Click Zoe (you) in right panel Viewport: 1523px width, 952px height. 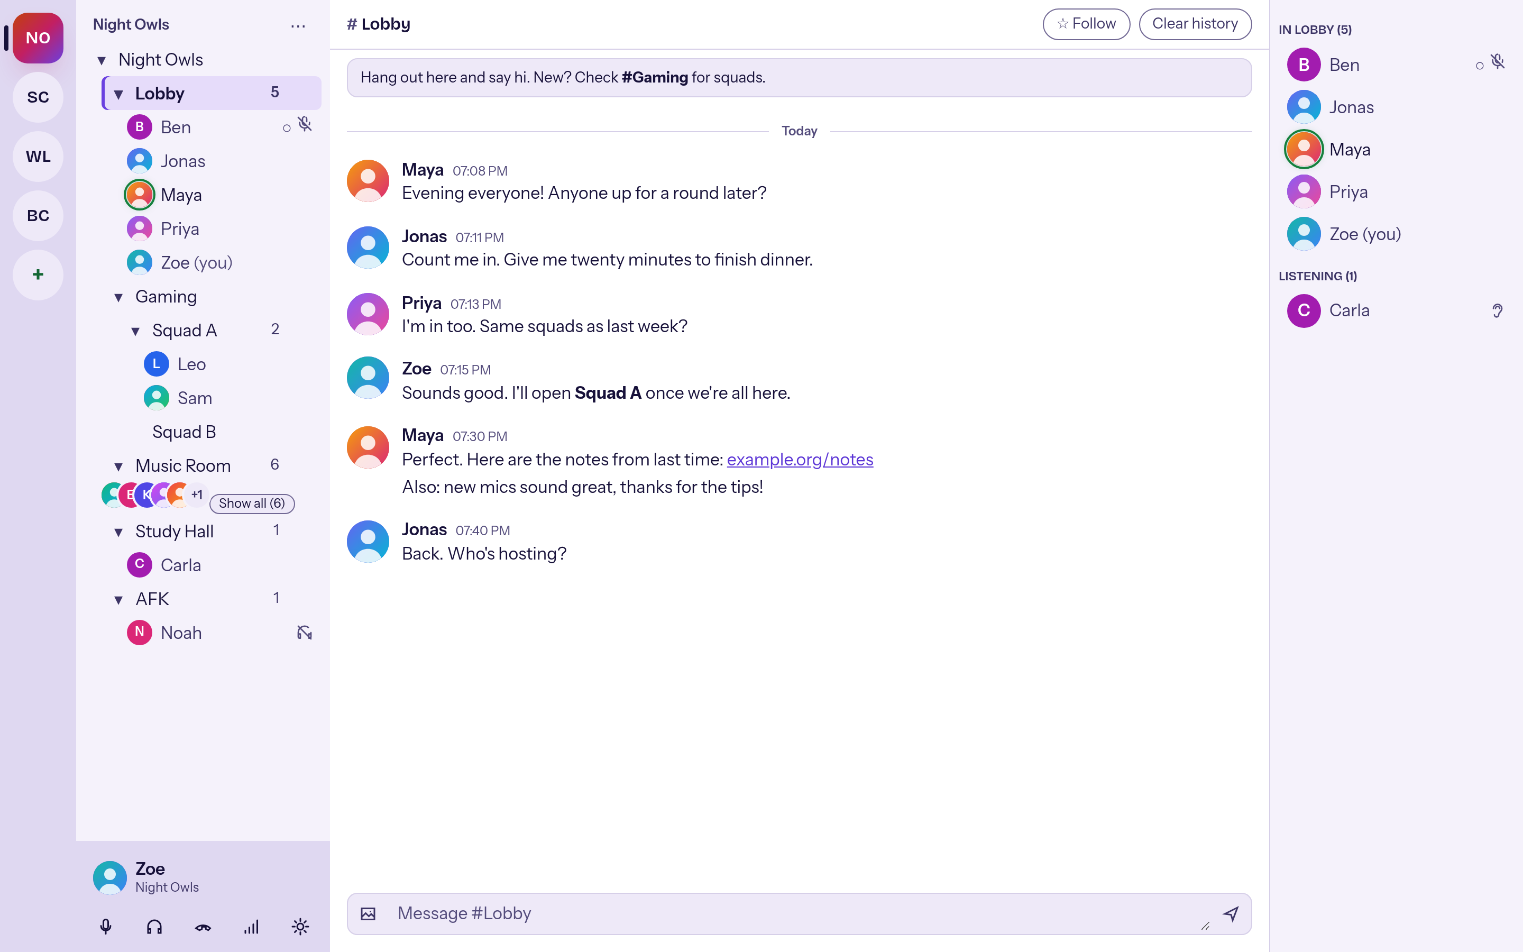(x=1396, y=234)
